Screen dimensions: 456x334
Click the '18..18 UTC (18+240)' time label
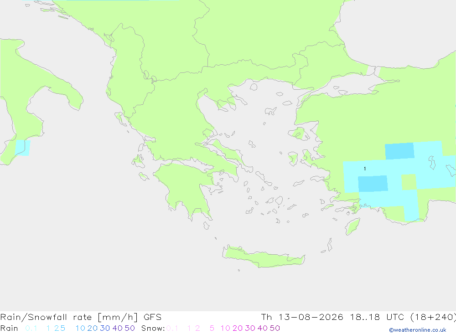(x=403, y=317)
